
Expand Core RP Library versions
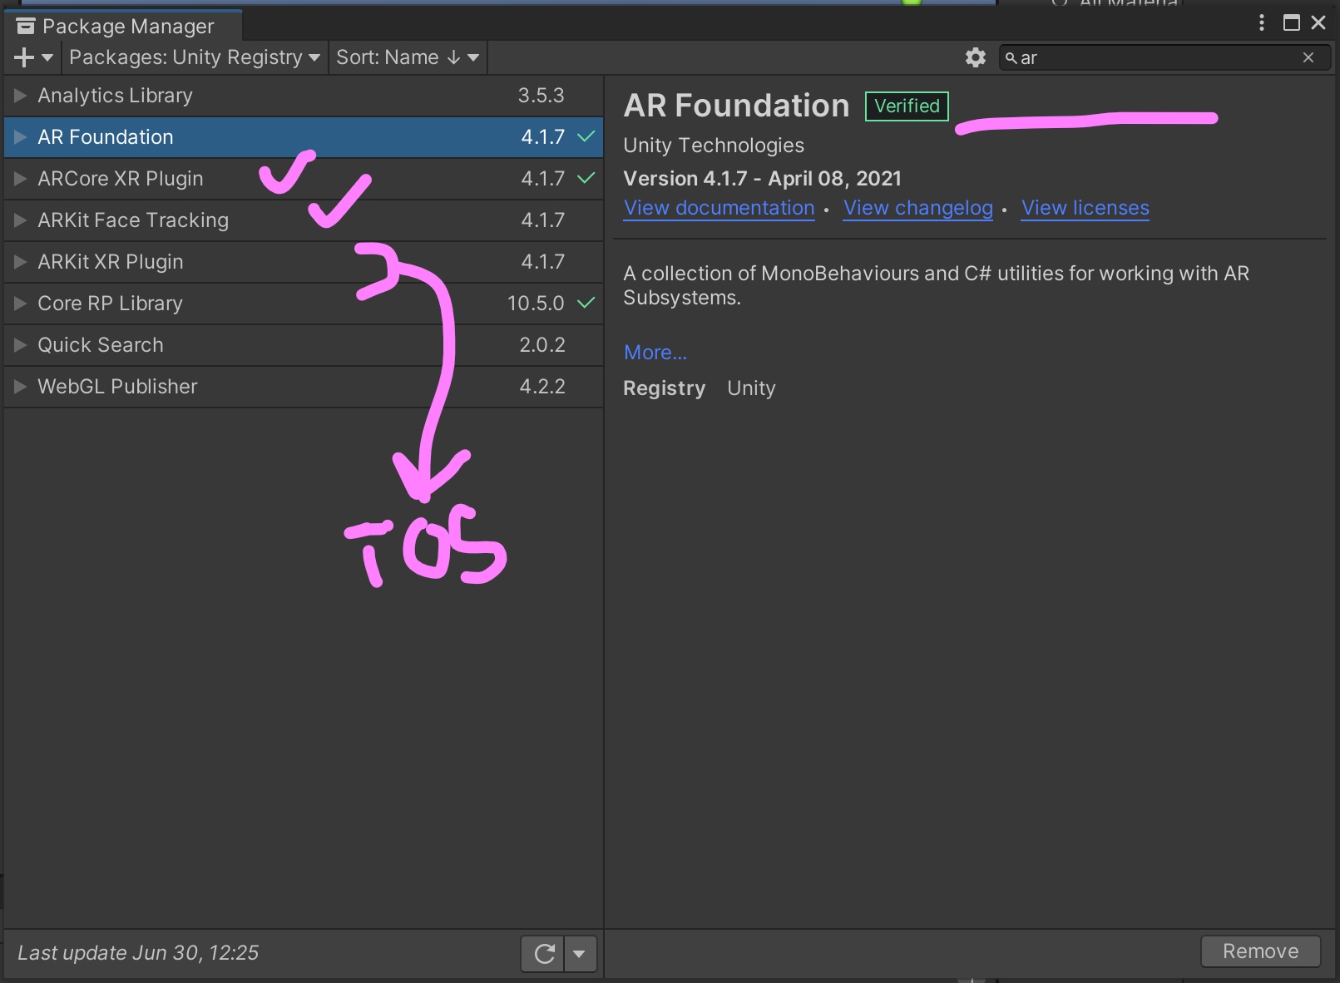click(x=21, y=304)
